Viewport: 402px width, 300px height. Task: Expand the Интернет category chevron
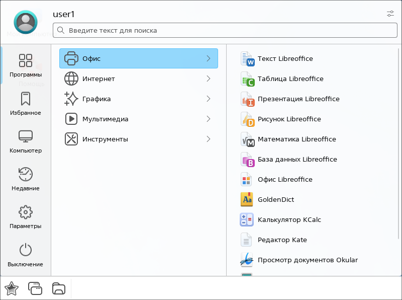(208, 79)
